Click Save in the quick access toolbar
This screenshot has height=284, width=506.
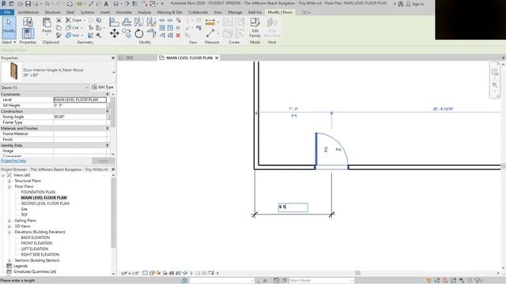tap(28, 4)
